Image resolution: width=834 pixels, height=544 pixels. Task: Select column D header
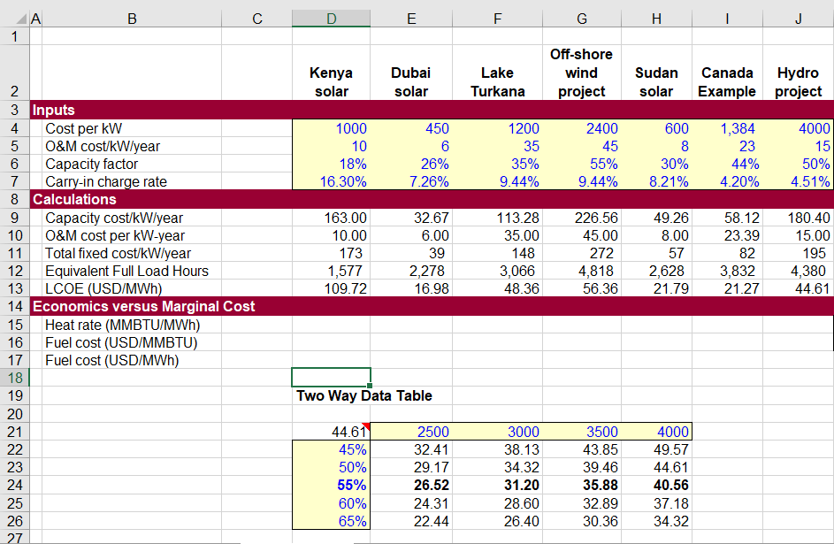click(331, 18)
